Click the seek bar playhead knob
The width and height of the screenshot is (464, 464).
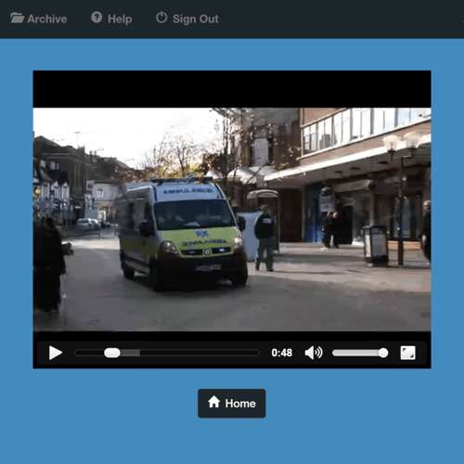112,353
